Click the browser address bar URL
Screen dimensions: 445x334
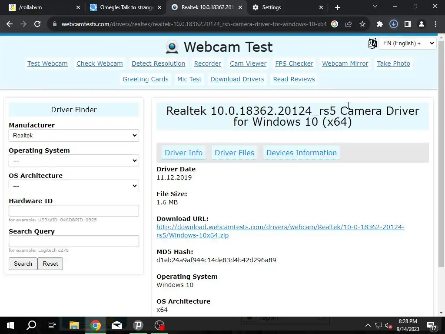(x=194, y=24)
